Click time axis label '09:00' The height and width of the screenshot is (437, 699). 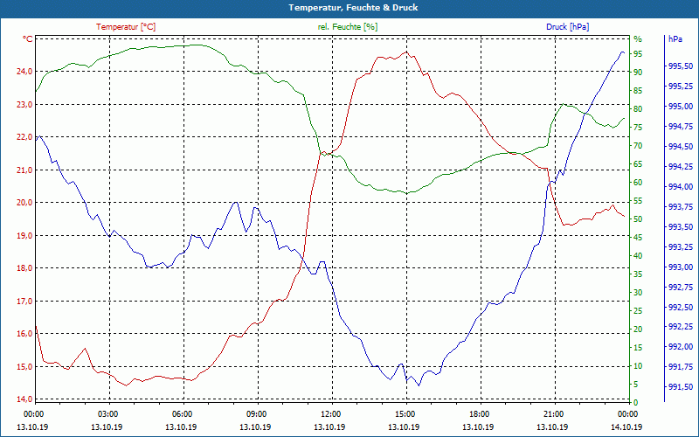click(256, 413)
